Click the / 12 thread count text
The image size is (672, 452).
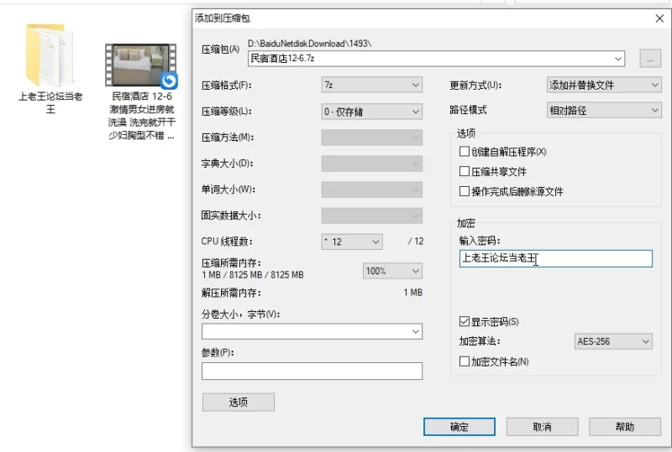(x=416, y=242)
